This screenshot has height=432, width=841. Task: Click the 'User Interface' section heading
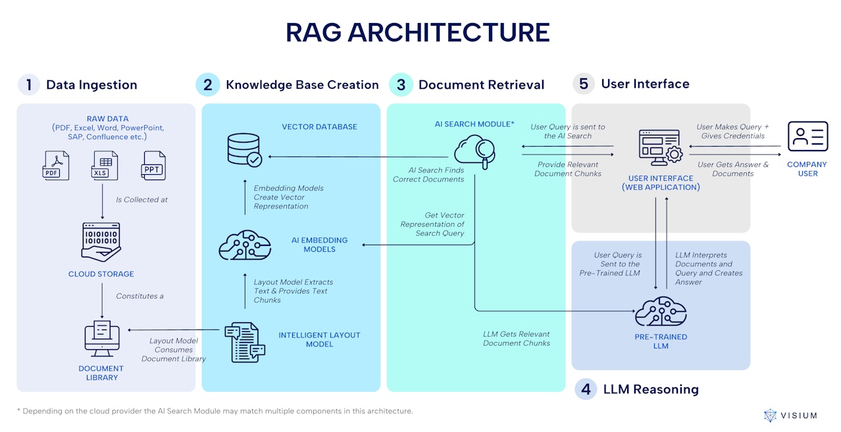coord(645,84)
